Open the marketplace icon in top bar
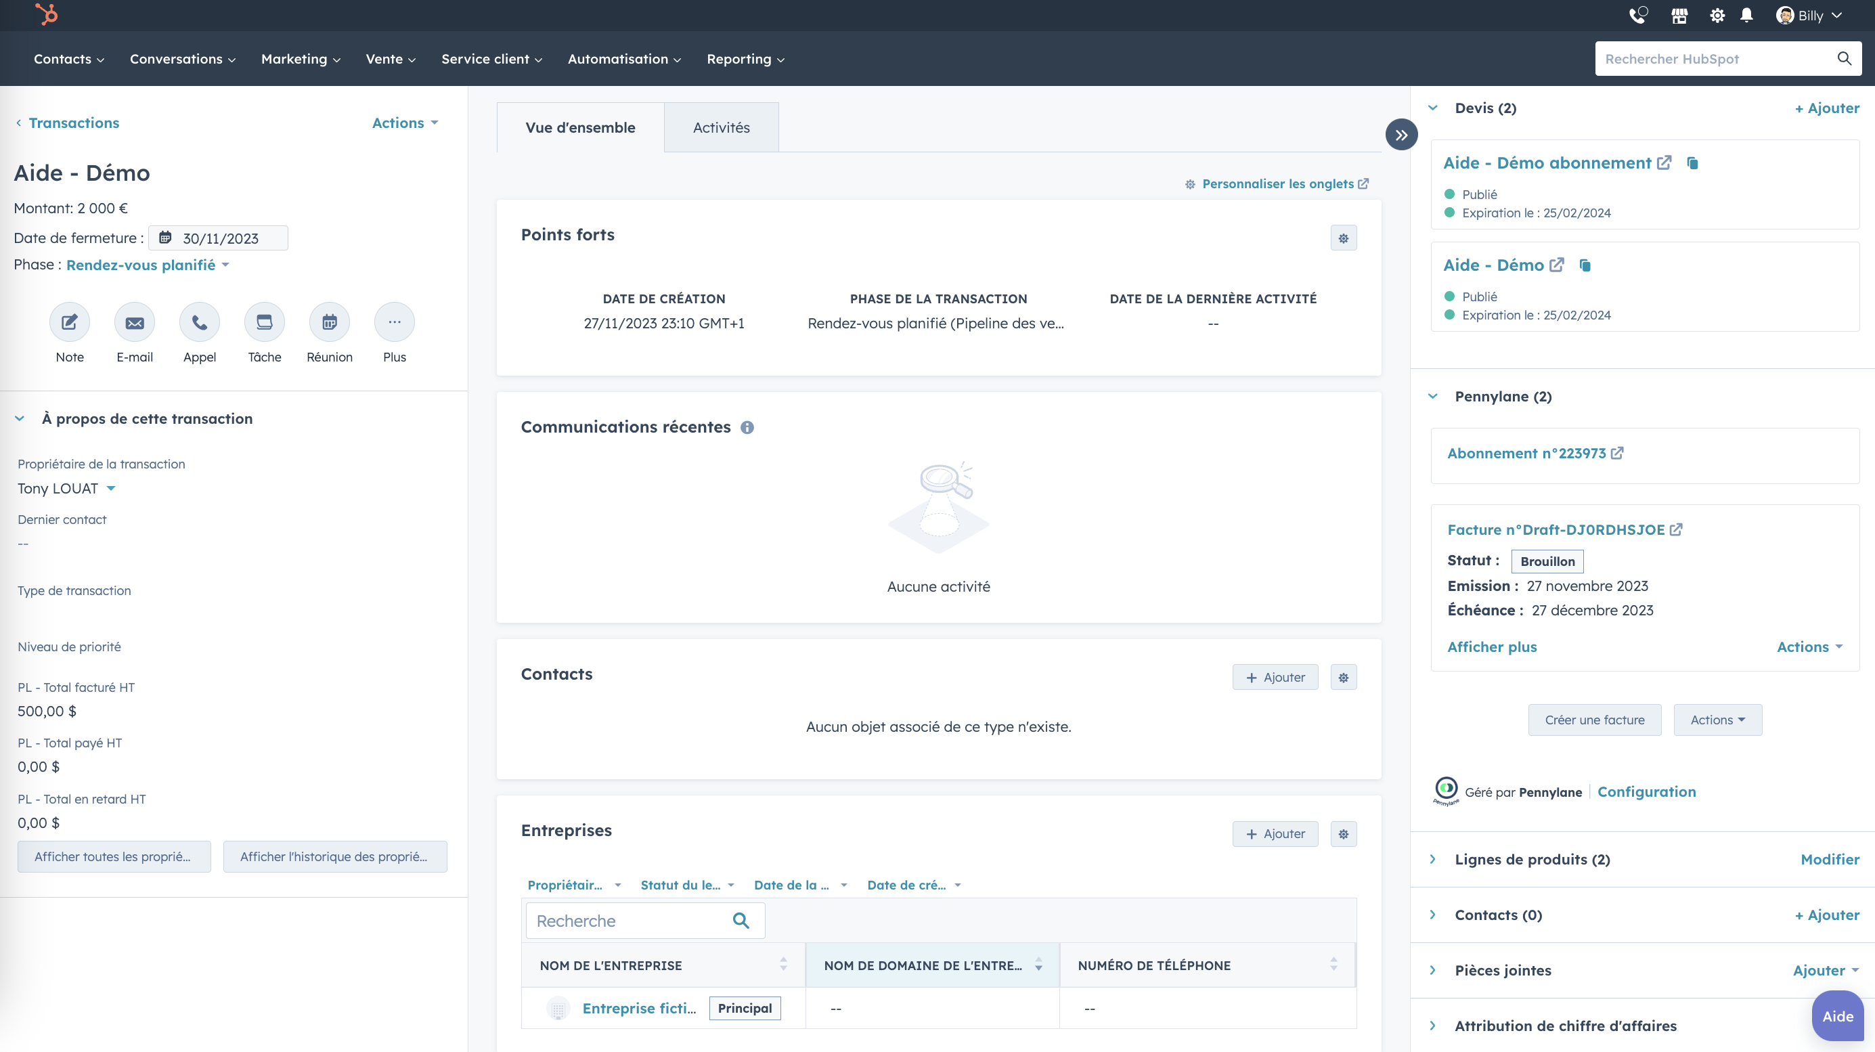The height and width of the screenshot is (1052, 1875). (x=1679, y=16)
